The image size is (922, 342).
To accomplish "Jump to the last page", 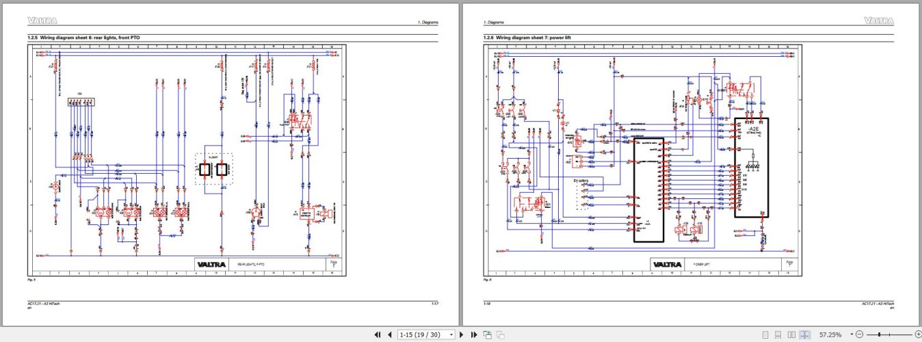I will point(473,334).
